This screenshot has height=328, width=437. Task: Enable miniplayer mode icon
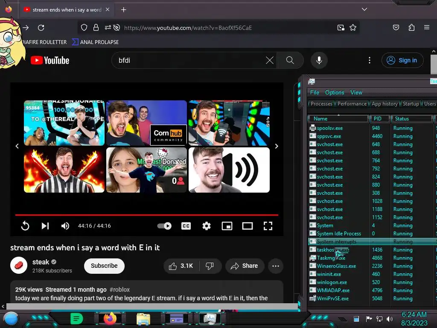(x=227, y=225)
